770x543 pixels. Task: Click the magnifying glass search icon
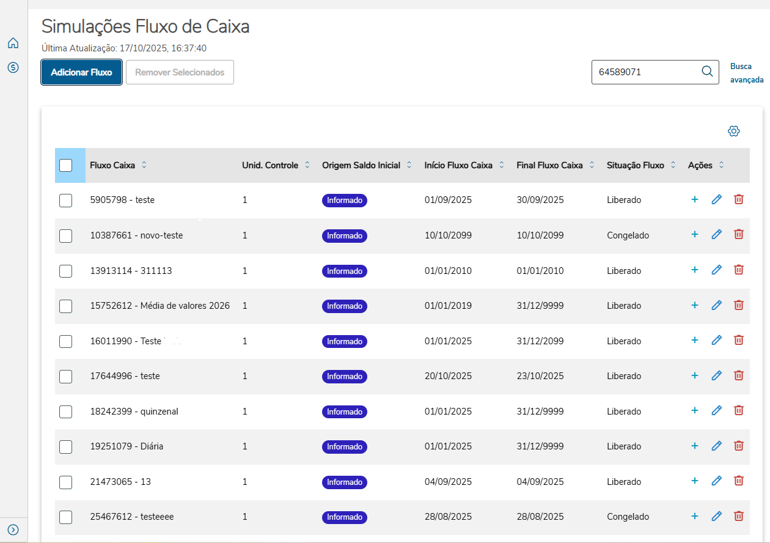click(707, 72)
